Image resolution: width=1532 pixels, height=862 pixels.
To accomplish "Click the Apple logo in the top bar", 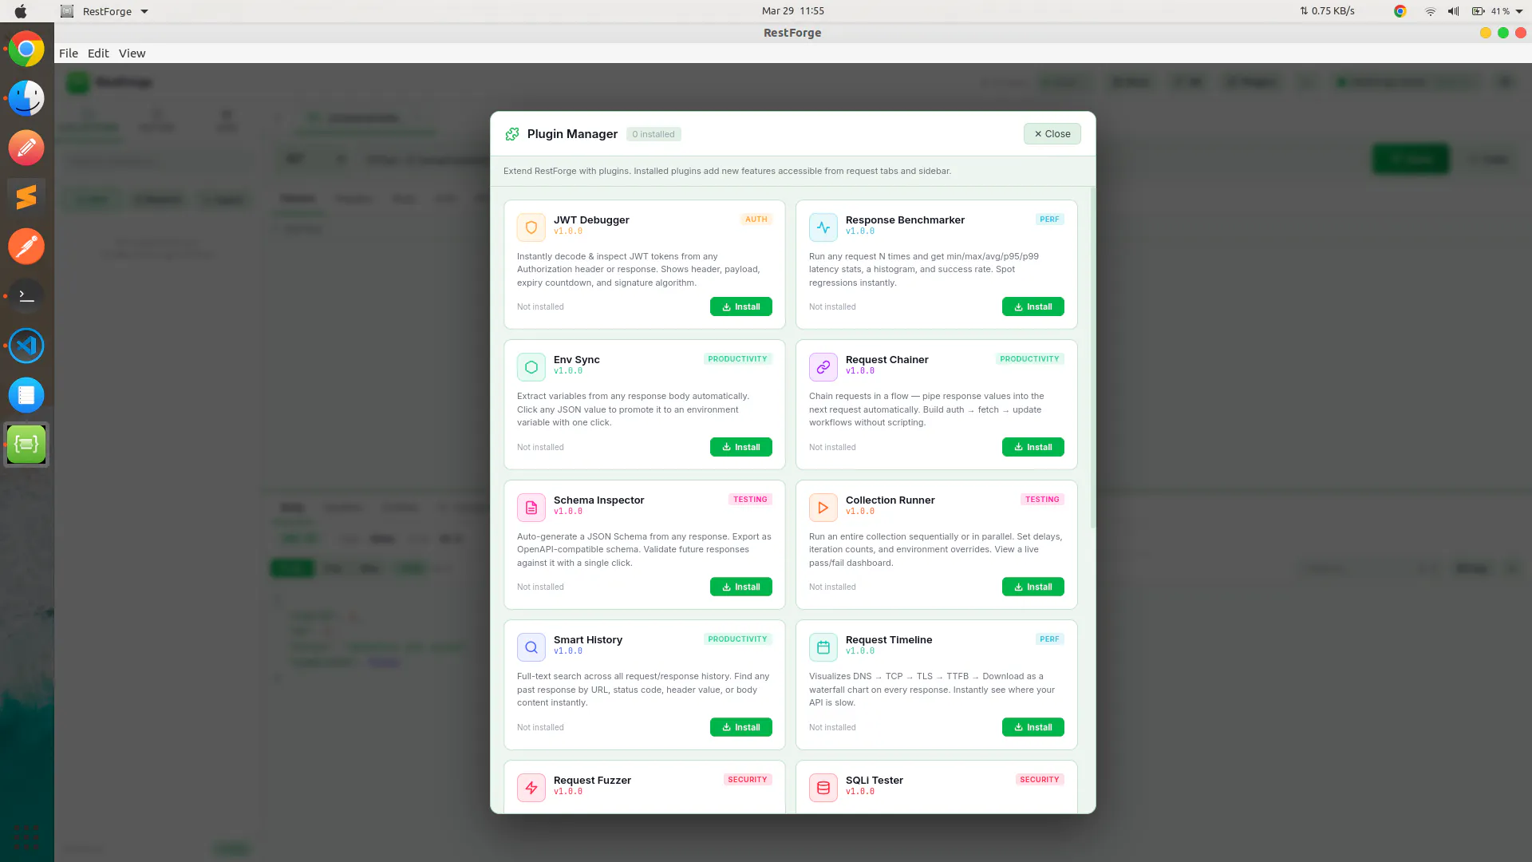I will pos(21,11).
